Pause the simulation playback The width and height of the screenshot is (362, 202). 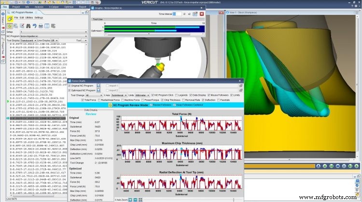[344, 166]
